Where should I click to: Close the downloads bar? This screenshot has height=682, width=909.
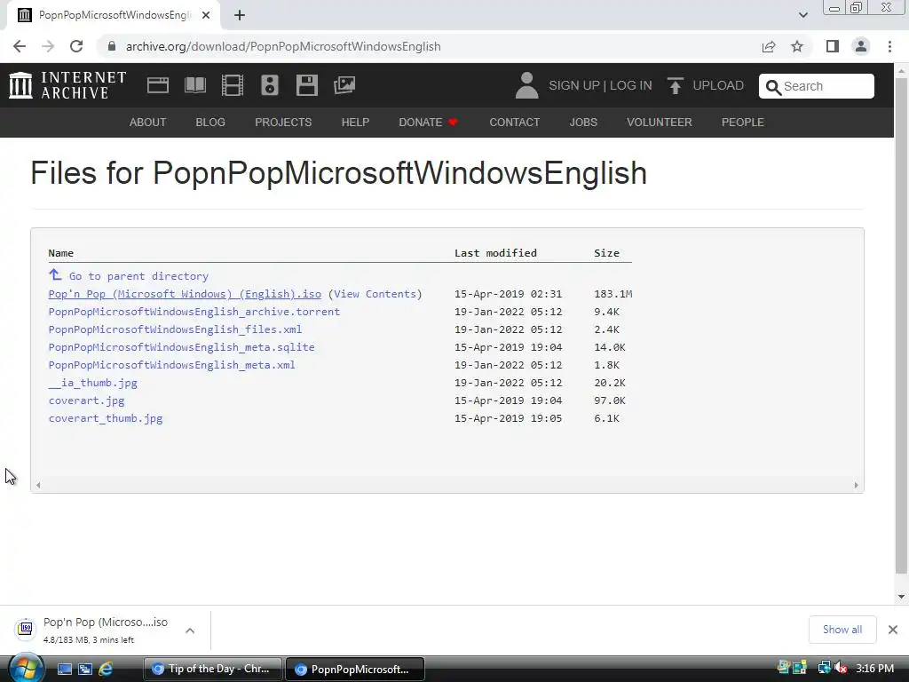(893, 630)
